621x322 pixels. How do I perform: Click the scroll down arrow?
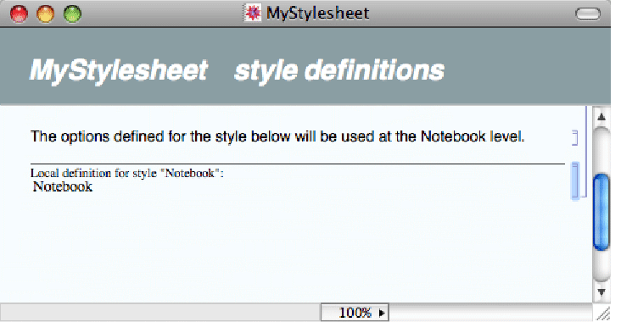click(x=601, y=292)
